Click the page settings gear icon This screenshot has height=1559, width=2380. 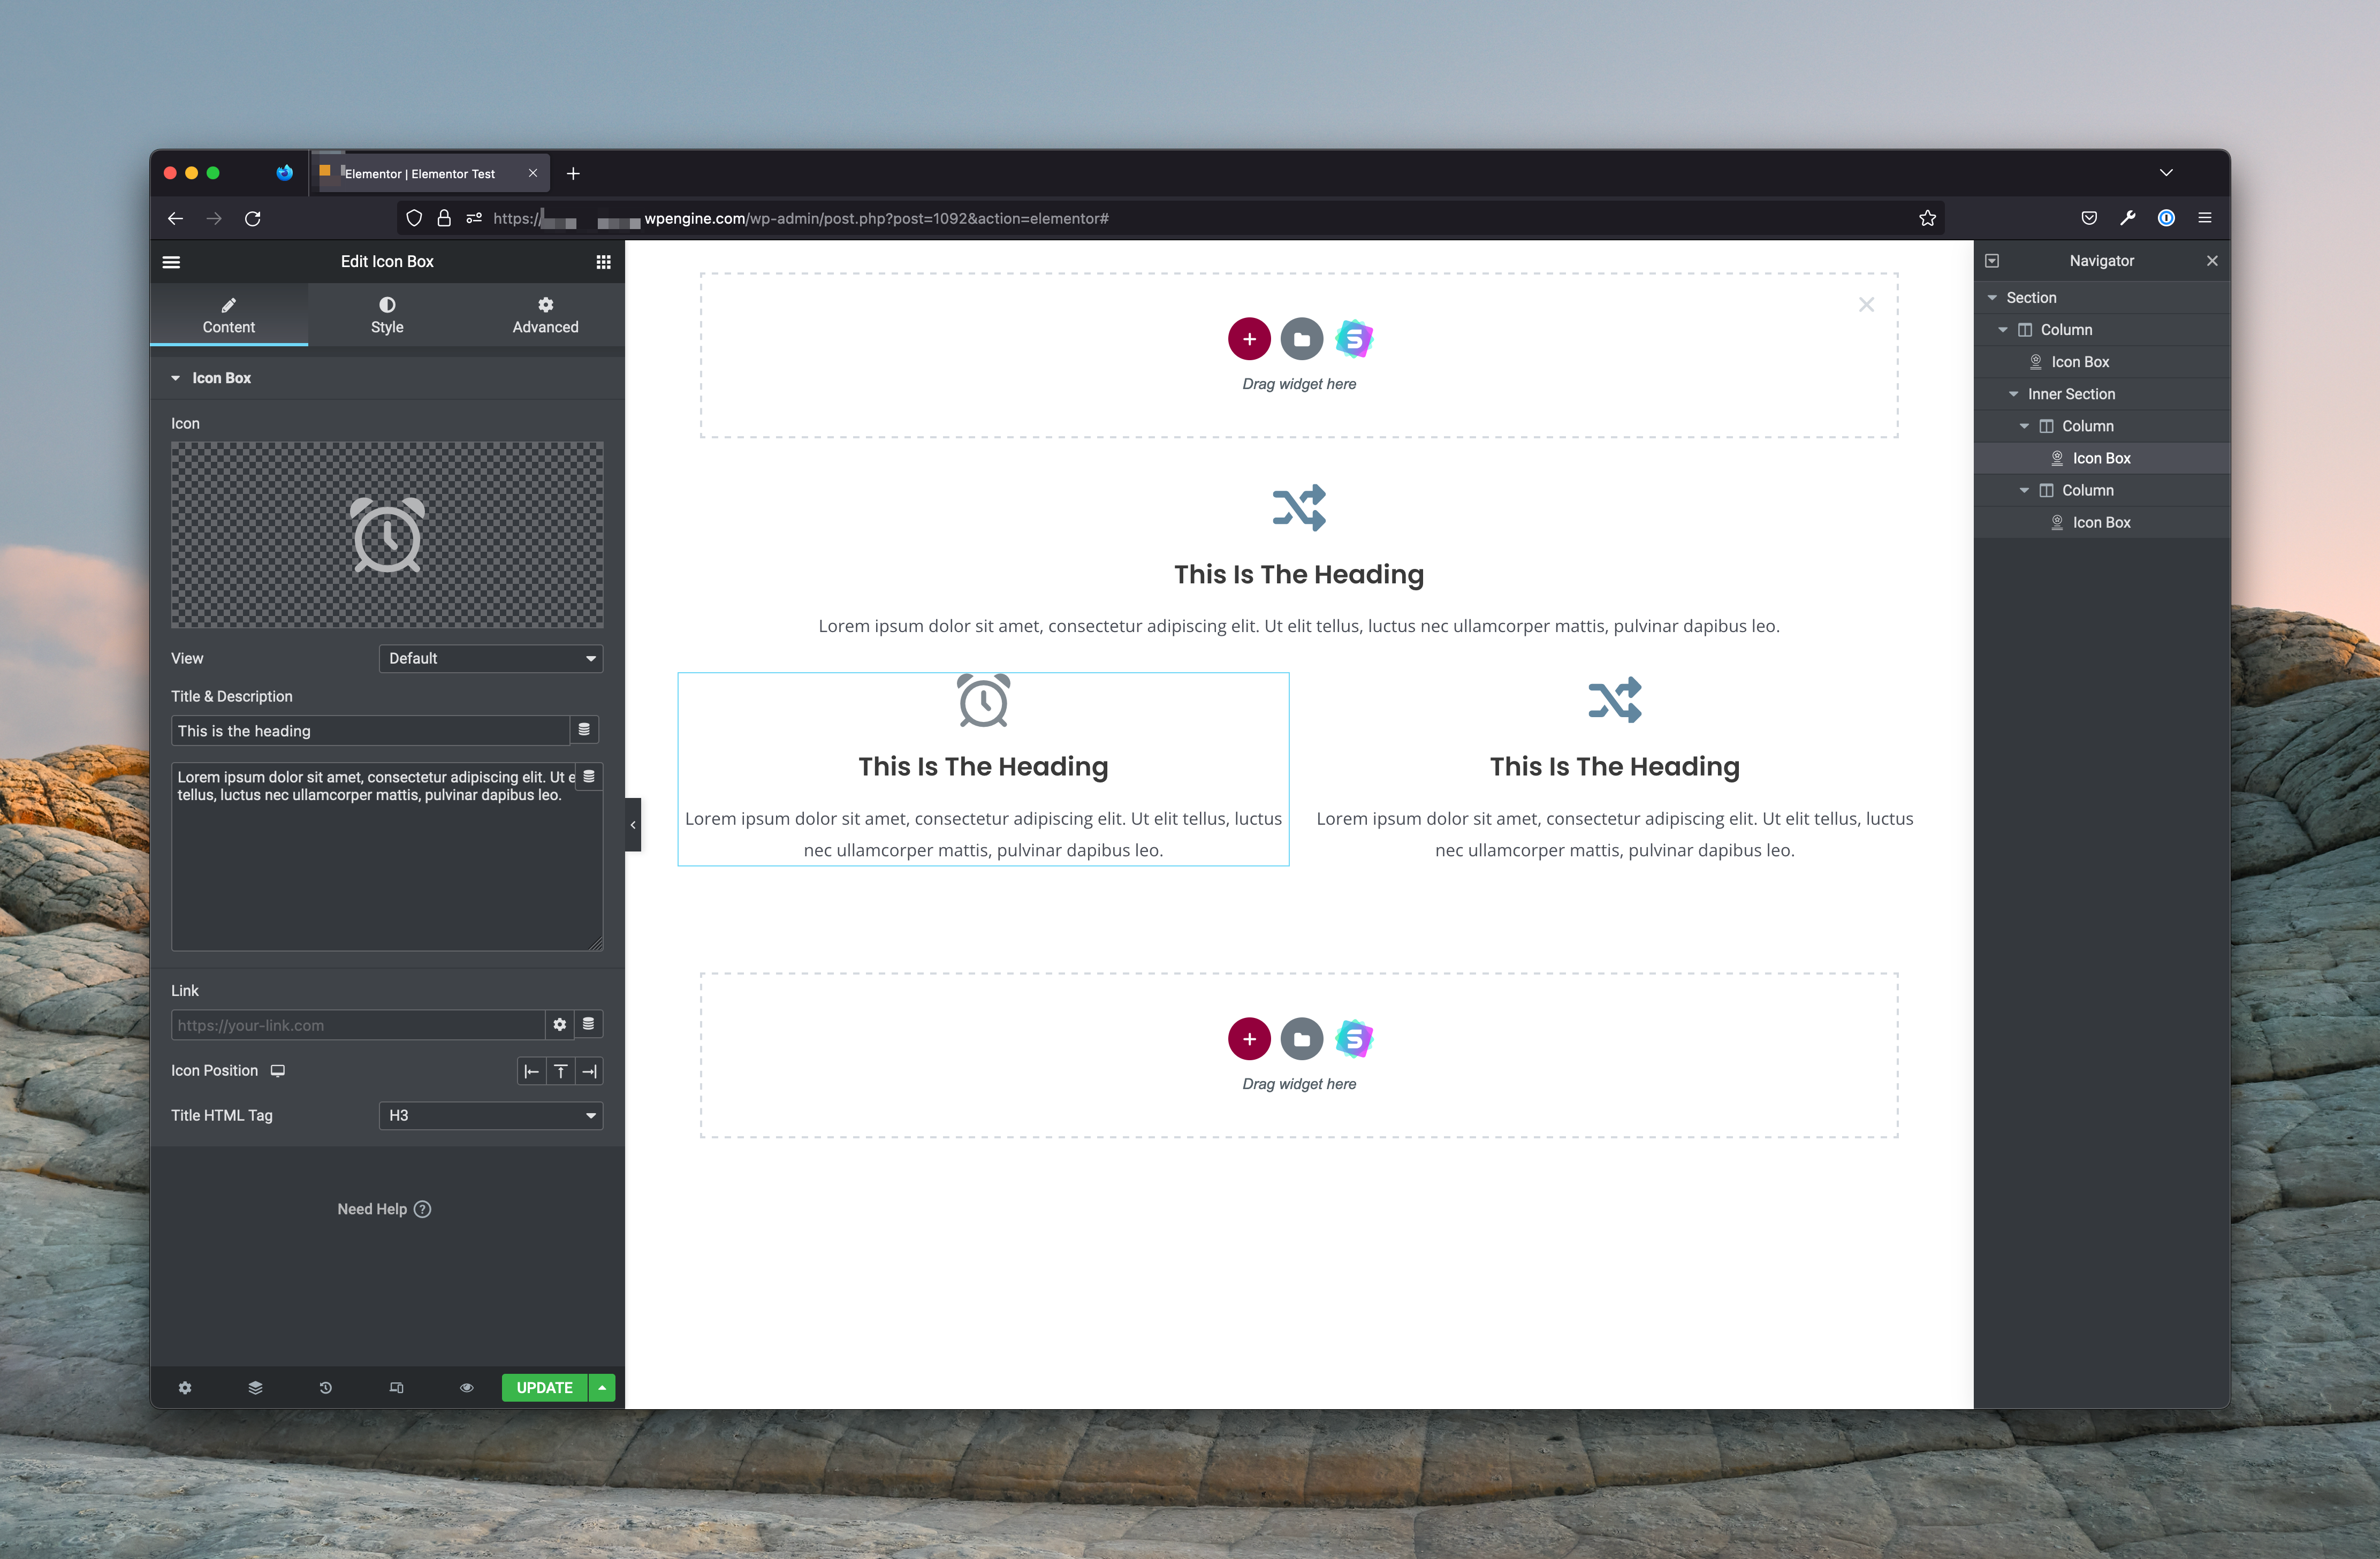click(185, 1387)
